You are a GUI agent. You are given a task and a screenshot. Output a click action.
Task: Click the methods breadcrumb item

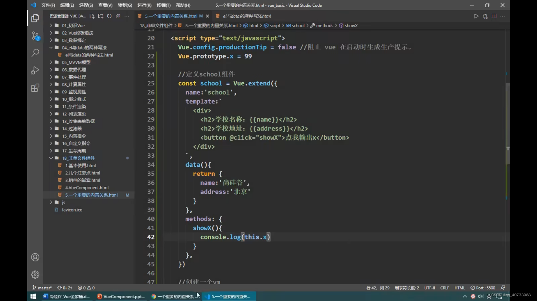tap(322, 26)
